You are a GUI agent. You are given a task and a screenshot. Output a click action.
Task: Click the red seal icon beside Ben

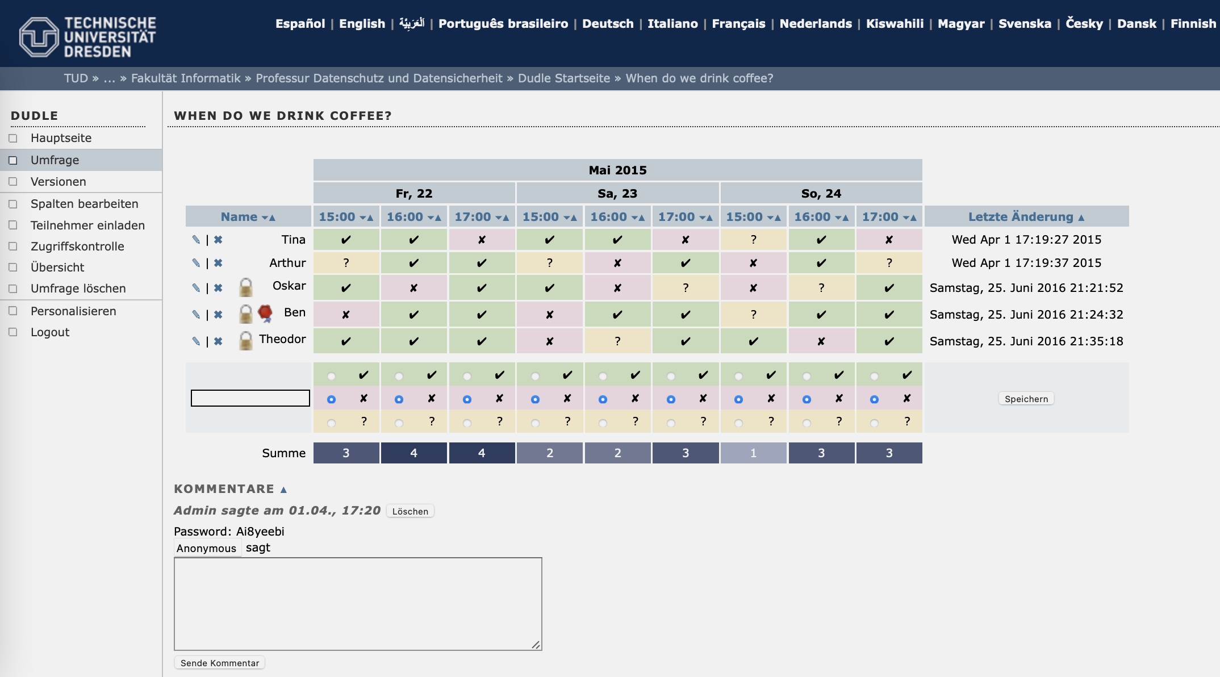265,313
